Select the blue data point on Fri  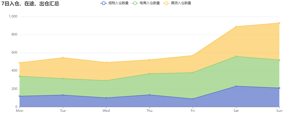point(193,99)
